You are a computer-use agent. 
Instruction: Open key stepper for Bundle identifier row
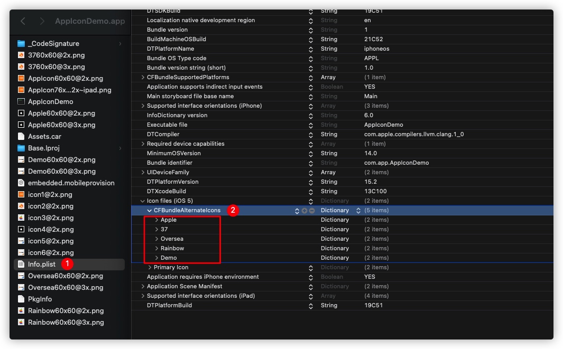[311, 164]
